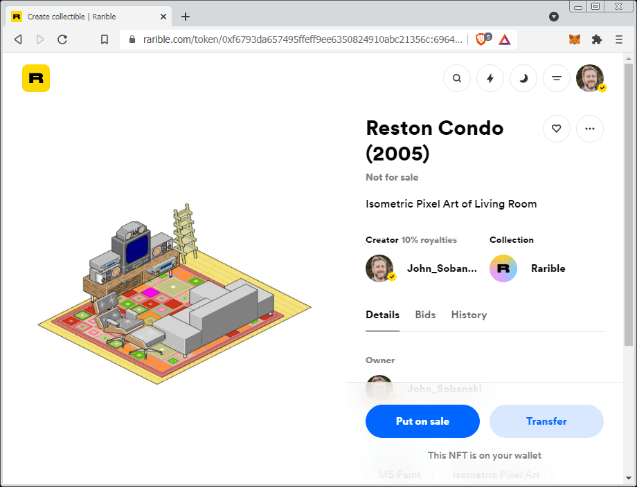Viewport: 637px width, 487px height.
Task: Open the hamburger menu in Rarible header
Action: (x=557, y=78)
